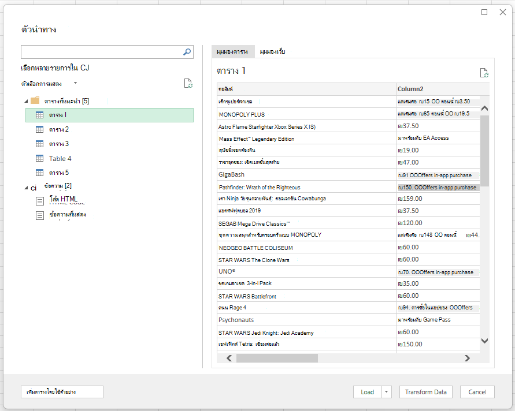Click the ₪35.00 price cell
Screen dimensions: 515x411
[x=438, y=283]
